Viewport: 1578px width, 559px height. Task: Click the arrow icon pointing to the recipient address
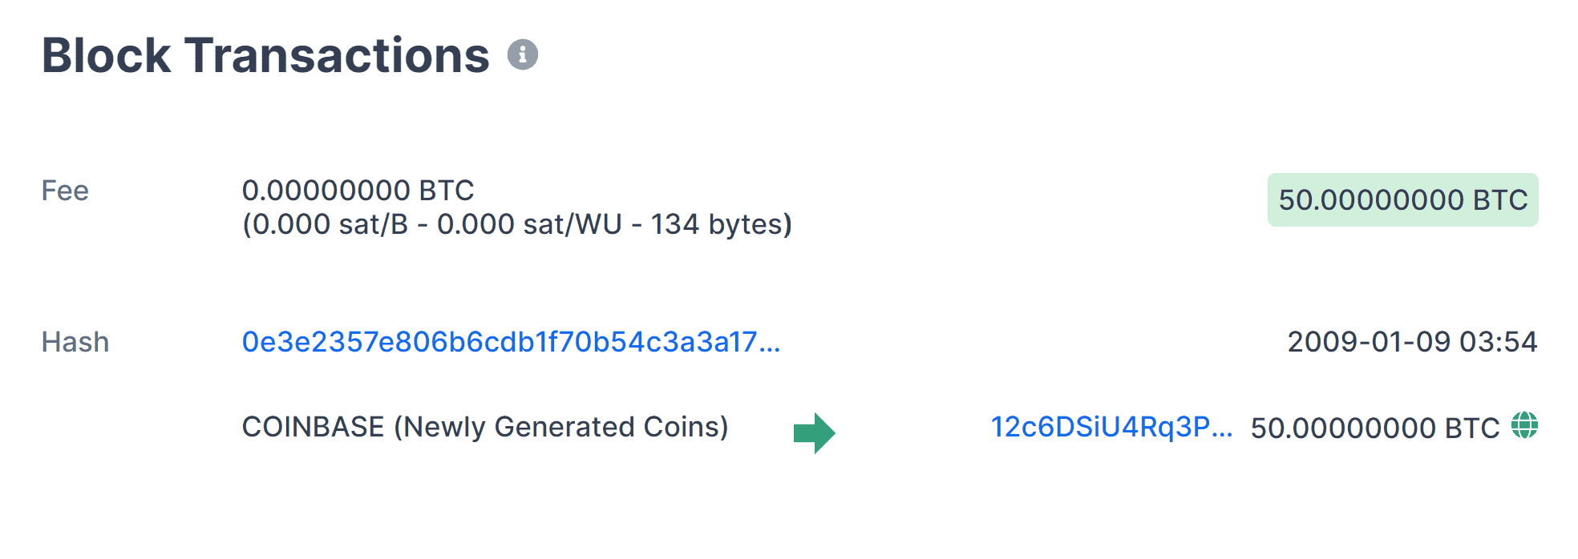coord(813,432)
